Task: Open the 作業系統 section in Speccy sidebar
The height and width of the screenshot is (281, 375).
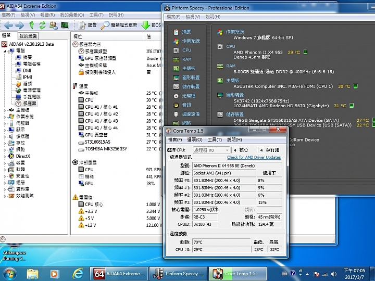Action: click(x=191, y=41)
